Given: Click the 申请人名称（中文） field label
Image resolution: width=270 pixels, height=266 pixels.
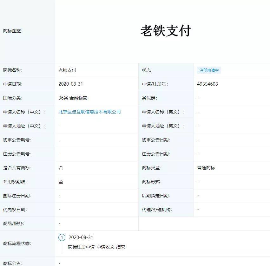Looking at the screenshot, I should [x=24, y=112].
